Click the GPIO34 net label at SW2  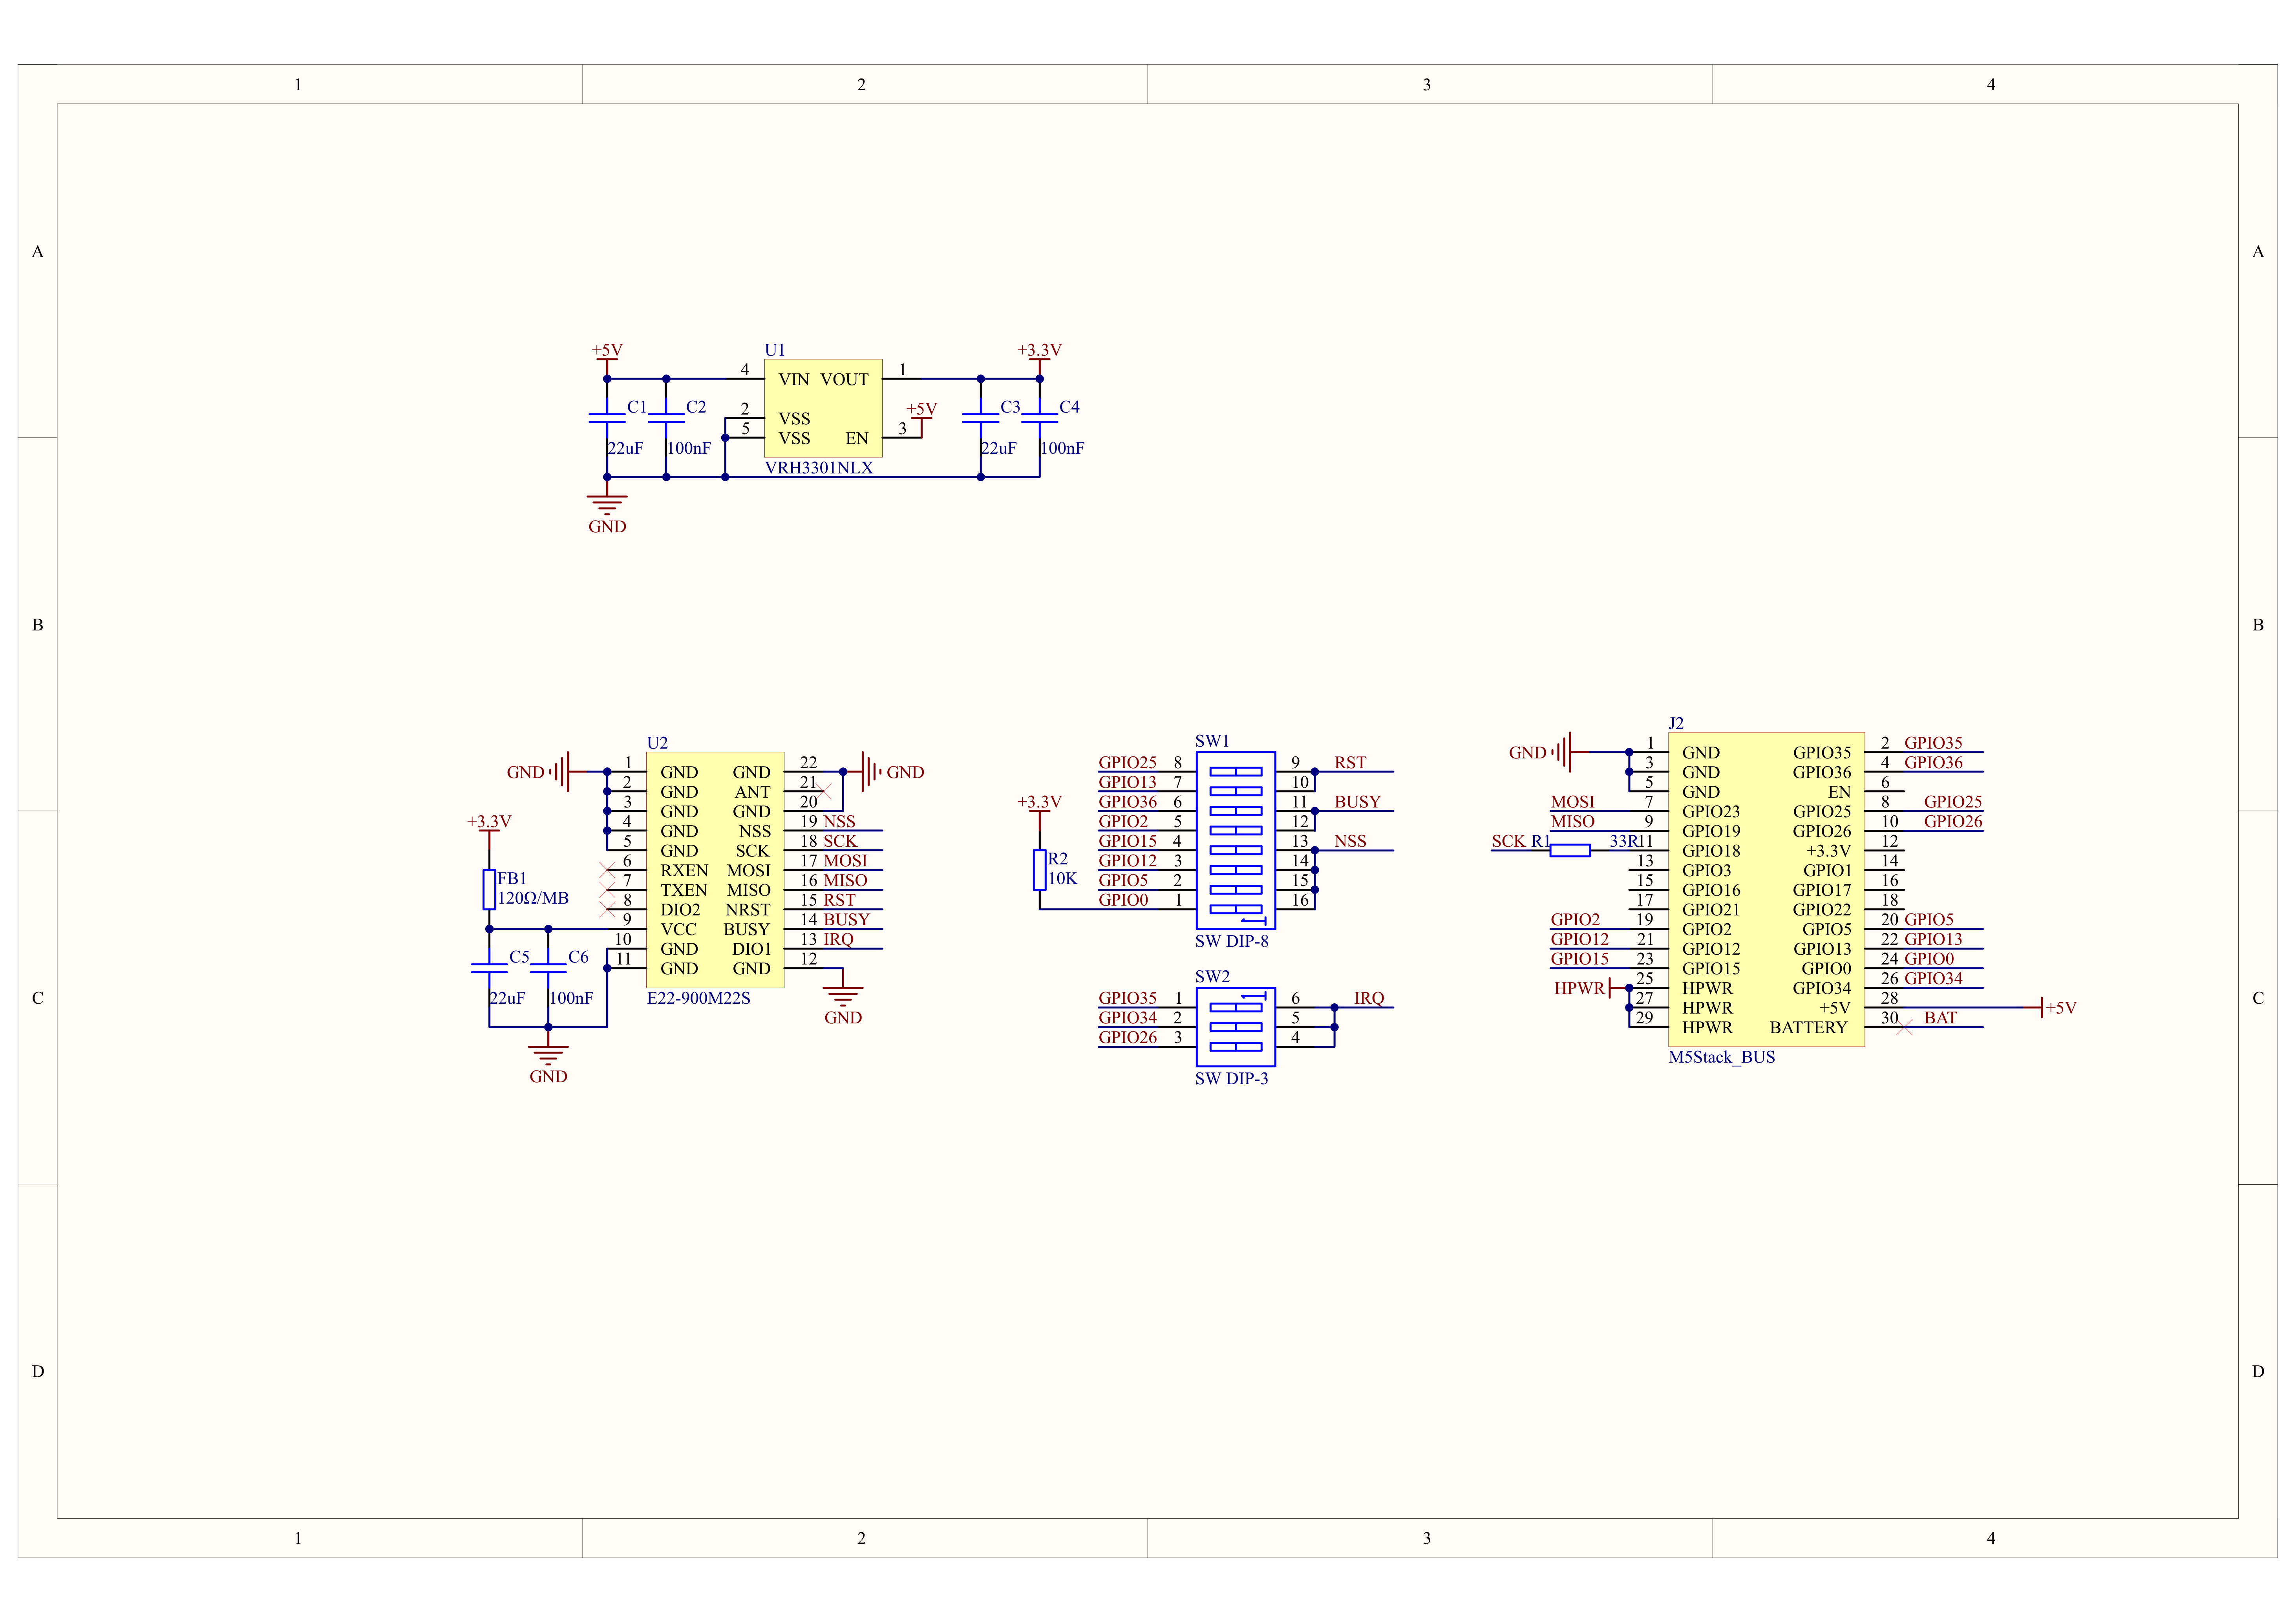(x=1127, y=1018)
